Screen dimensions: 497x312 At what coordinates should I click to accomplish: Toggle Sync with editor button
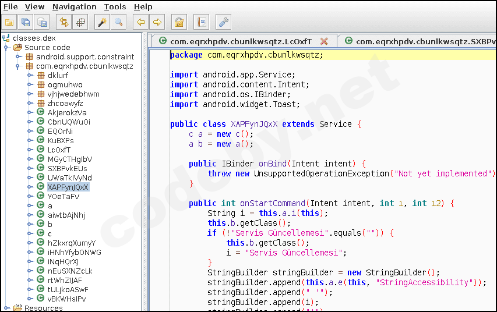pyautogui.click(x=64, y=23)
